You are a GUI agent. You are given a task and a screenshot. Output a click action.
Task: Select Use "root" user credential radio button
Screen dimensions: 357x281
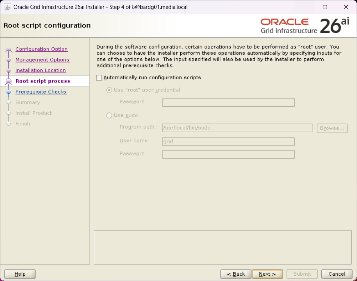pos(109,90)
